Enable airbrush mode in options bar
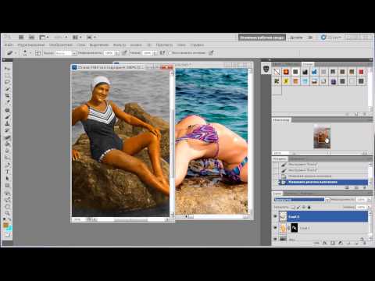Viewport: 375px width, 281px height. [x=162, y=53]
